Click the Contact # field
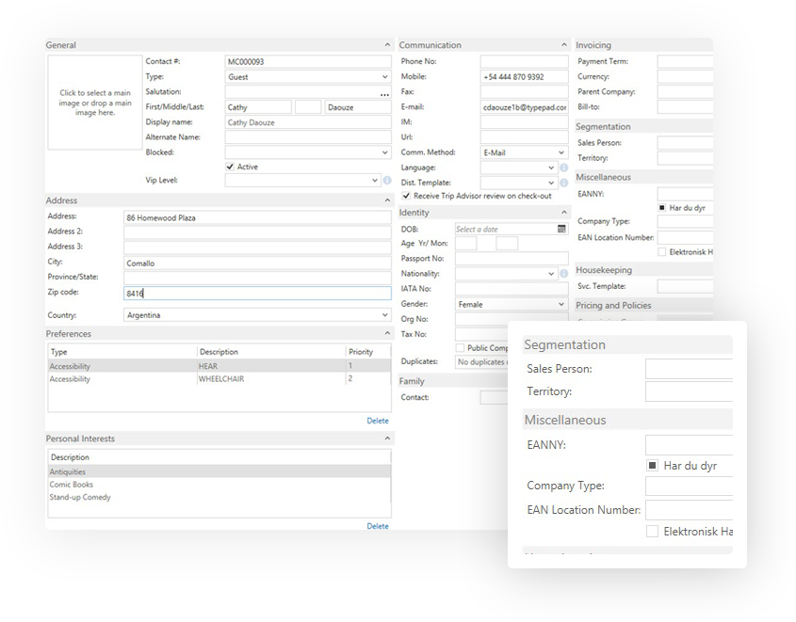Screen dimensions: 796x622 [x=308, y=62]
